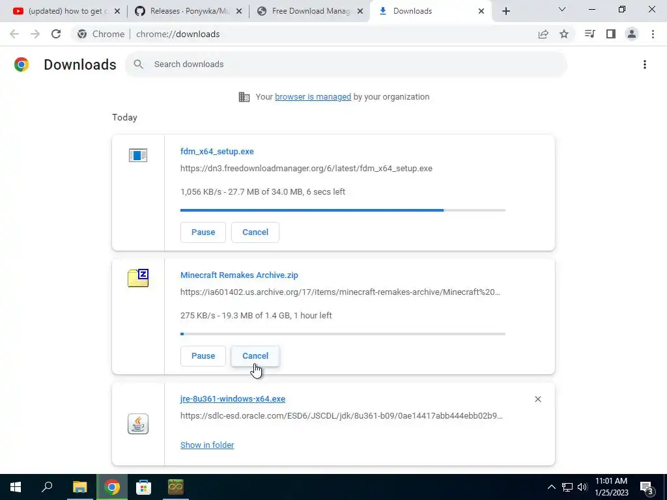The image size is (667, 500).
Task: Open Downloads page more actions menu
Action: click(x=645, y=64)
